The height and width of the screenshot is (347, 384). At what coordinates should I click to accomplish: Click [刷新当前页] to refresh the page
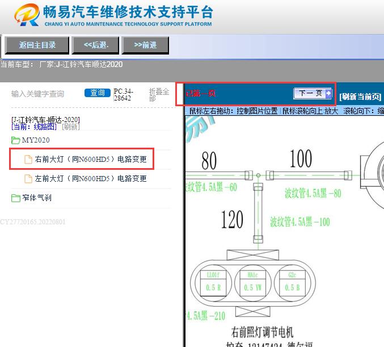click(x=360, y=97)
